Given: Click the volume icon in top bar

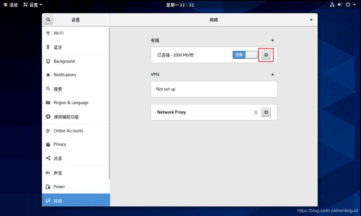Looking at the screenshot, I should pos(340,5).
